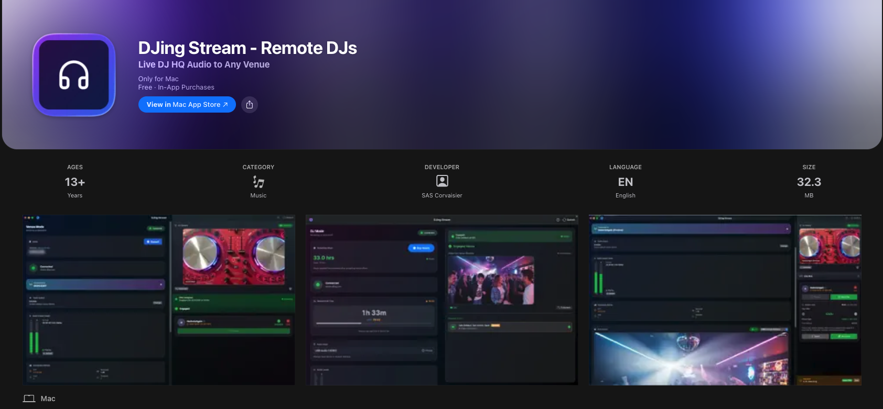Click the share icon next to View button
The width and height of the screenshot is (883, 409).
pos(250,105)
